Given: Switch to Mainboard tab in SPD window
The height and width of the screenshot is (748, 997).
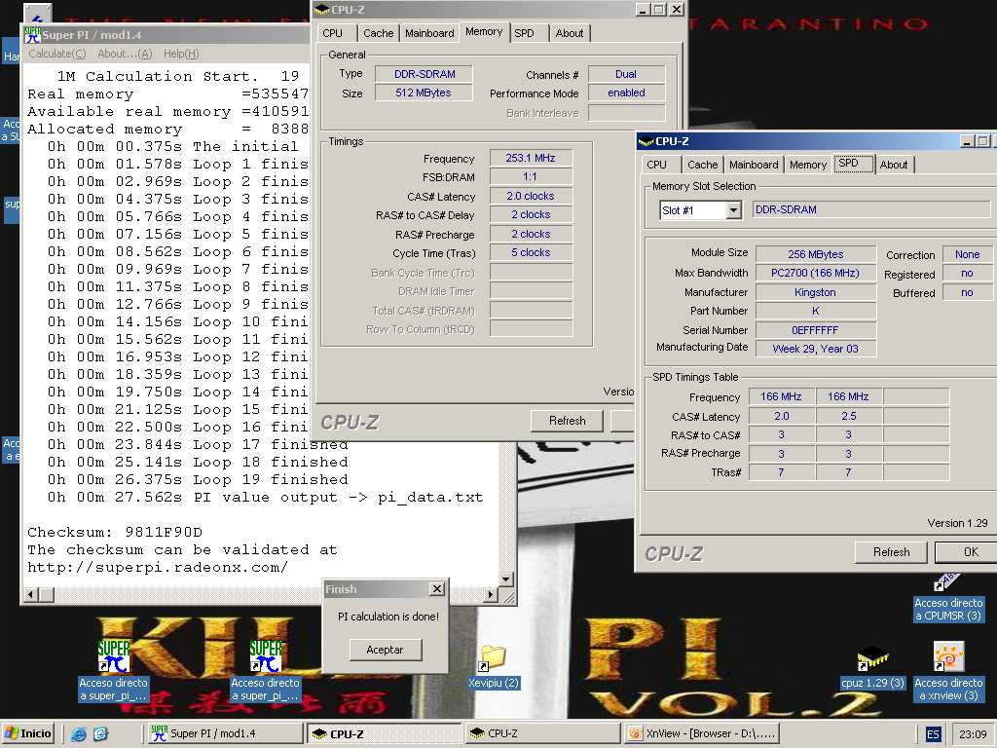Looking at the screenshot, I should [754, 165].
